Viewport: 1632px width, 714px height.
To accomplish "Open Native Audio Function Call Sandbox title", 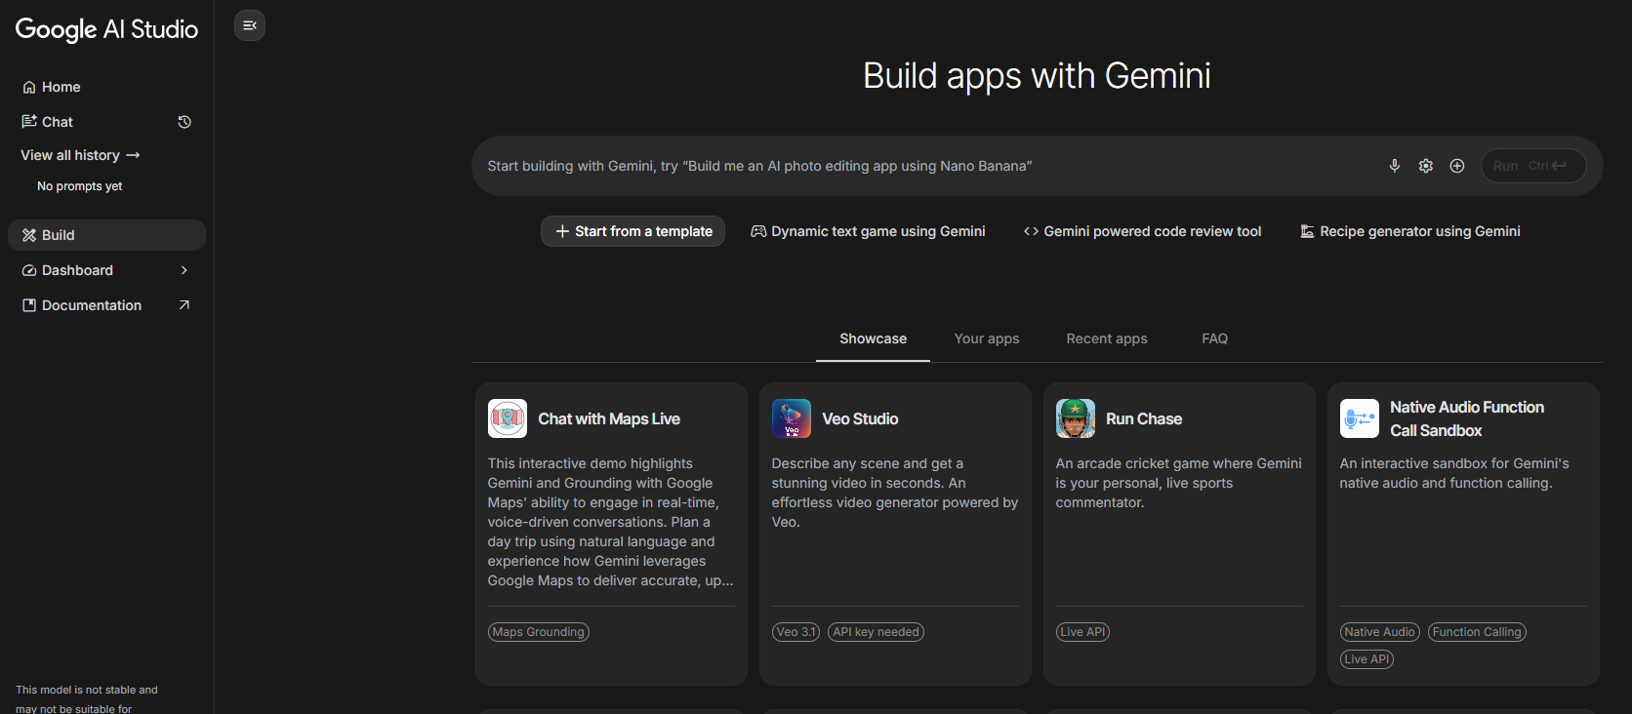I will (x=1467, y=418).
